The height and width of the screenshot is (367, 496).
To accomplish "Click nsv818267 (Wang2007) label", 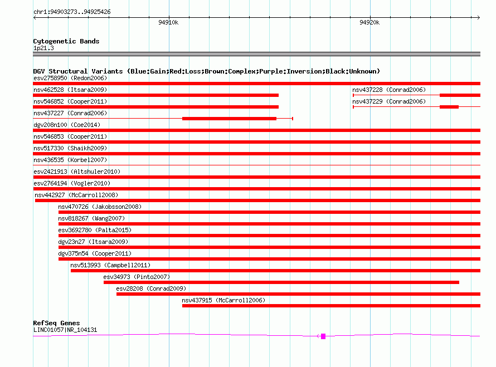I will (x=91, y=218).
